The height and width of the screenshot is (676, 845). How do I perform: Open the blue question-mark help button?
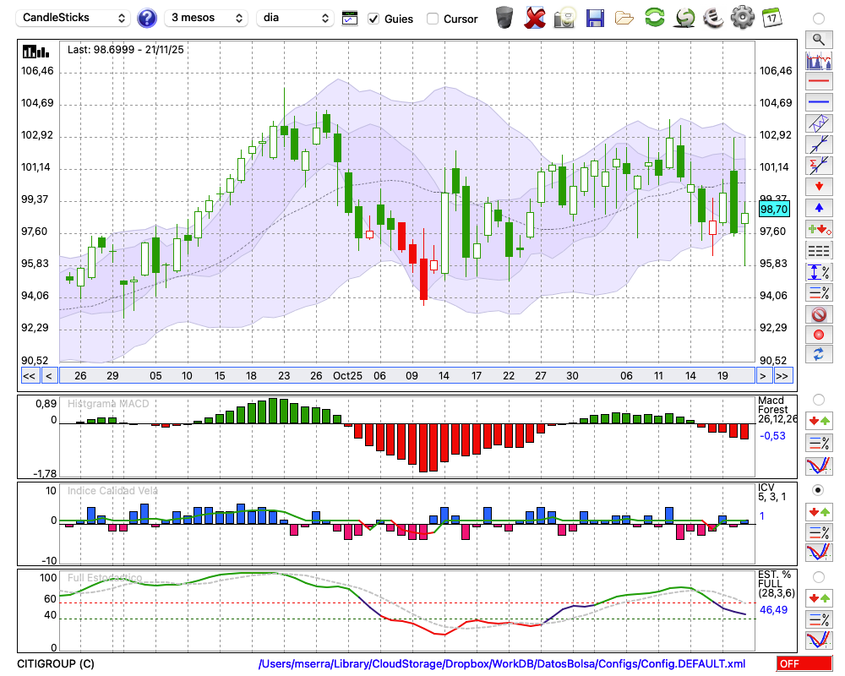coord(146,19)
